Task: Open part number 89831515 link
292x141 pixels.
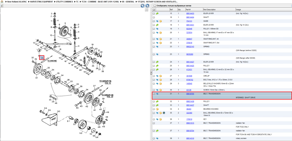Action: pyautogui.click(x=190, y=123)
